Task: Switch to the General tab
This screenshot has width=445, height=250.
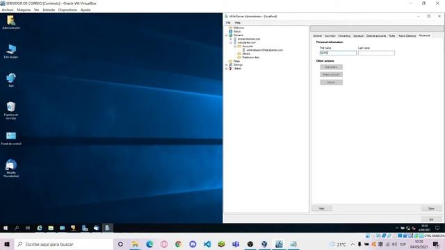Action: (317, 35)
